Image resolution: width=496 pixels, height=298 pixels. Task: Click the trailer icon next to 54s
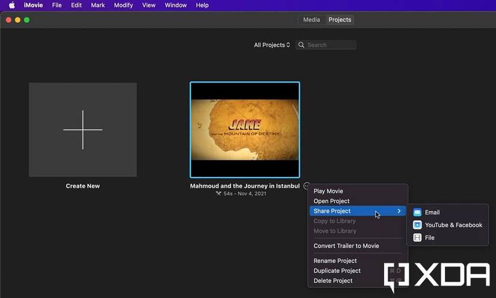(219, 193)
